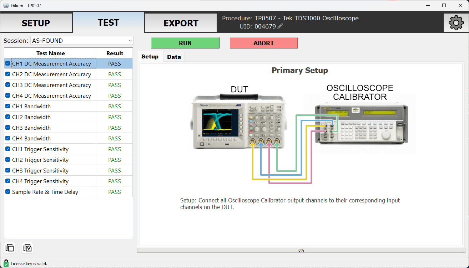The width and height of the screenshot is (469, 268).
Task: Click the green RUN button
Action: click(x=185, y=43)
